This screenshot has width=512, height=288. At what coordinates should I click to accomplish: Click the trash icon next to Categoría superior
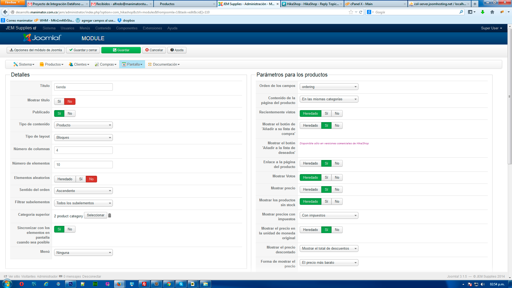click(110, 215)
